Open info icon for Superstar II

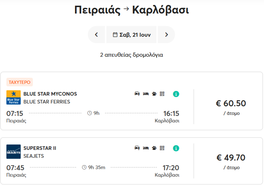[176, 148]
